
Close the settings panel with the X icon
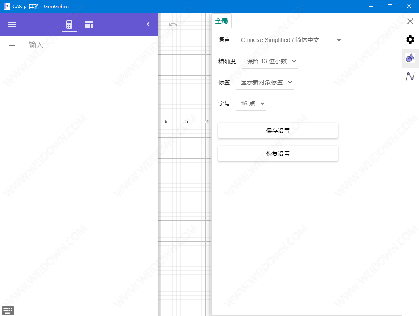coord(410,21)
